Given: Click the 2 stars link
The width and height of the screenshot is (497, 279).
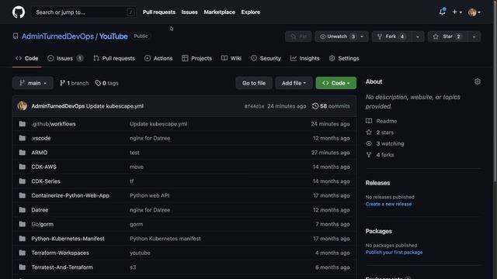Looking at the screenshot, I should click(x=380, y=133).
